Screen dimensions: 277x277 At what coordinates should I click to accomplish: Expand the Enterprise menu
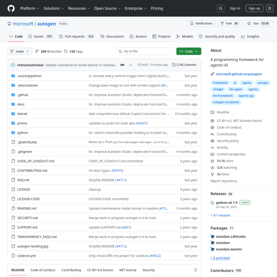[x=135, y=8]
